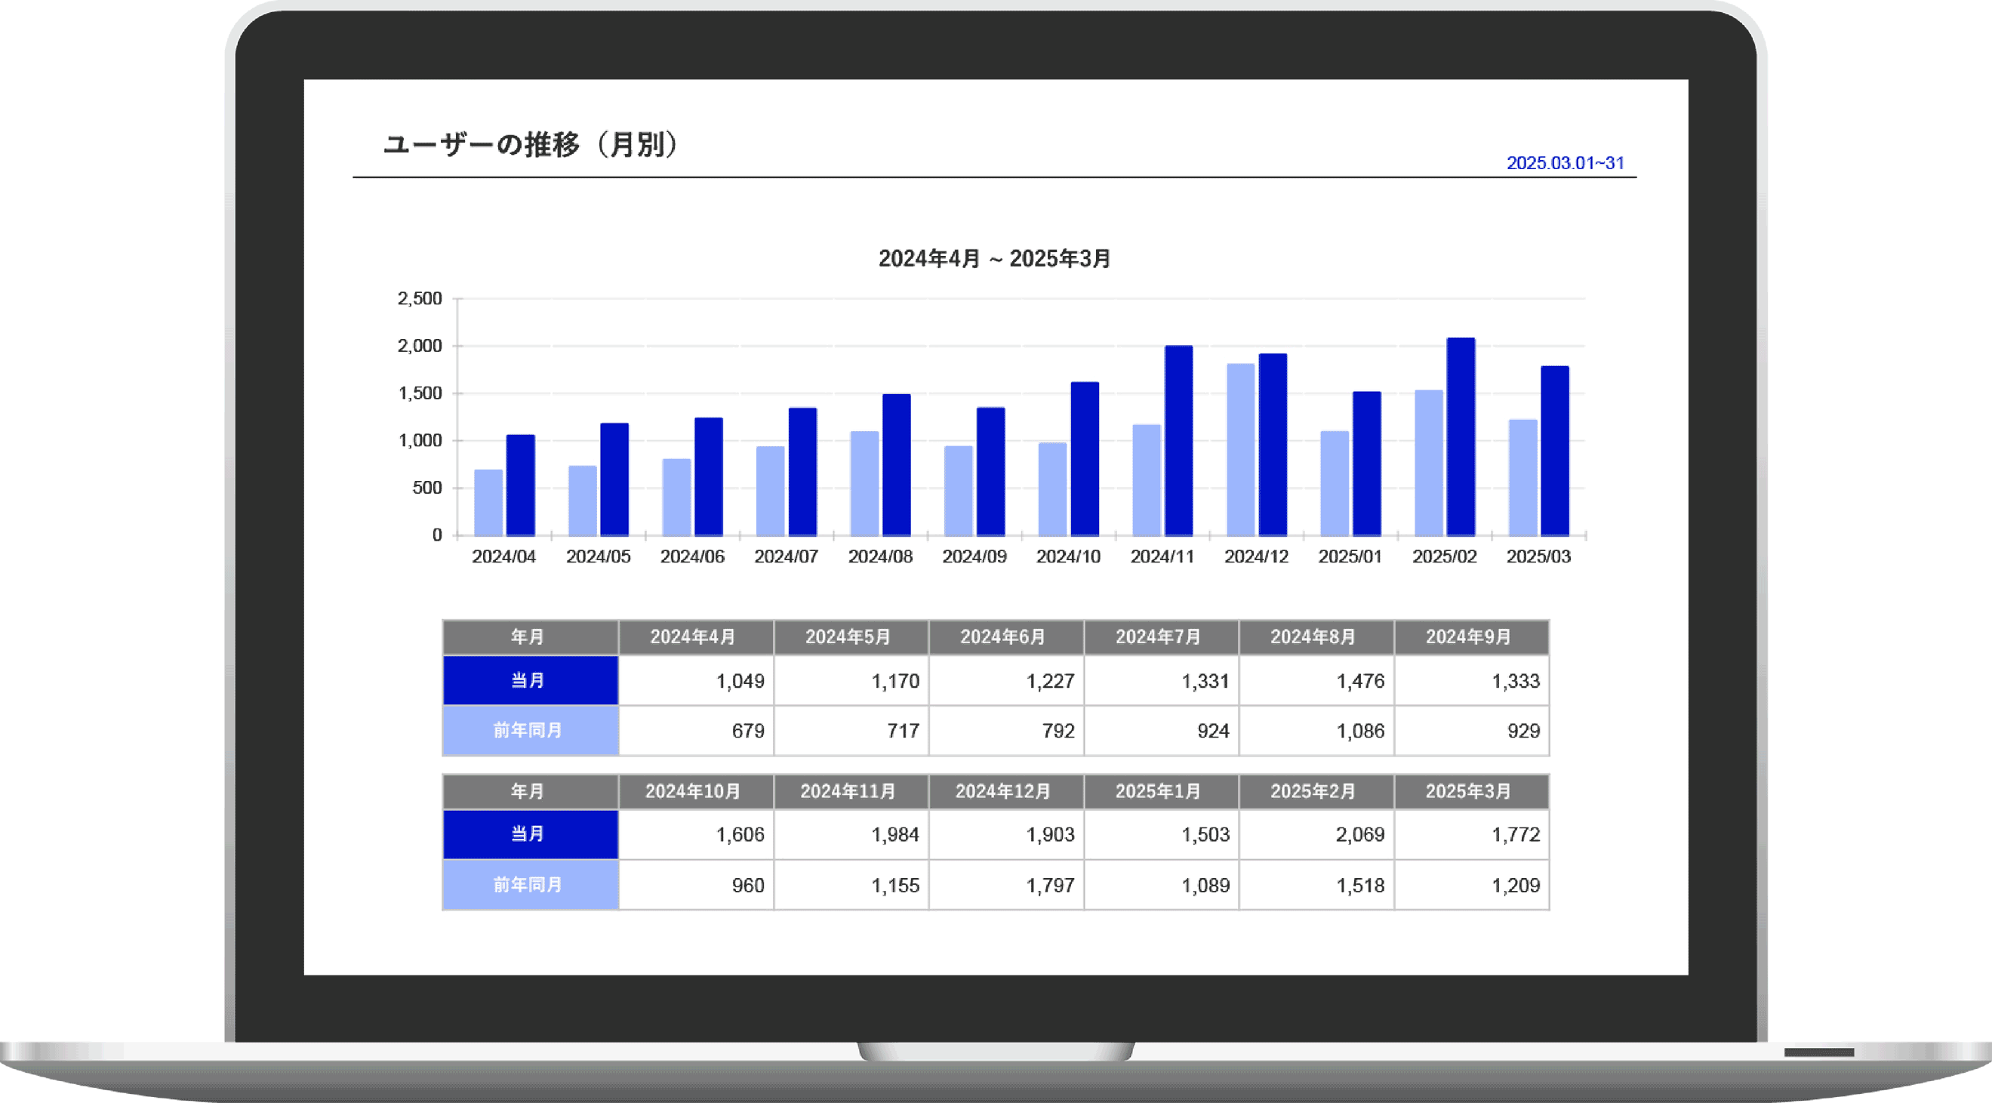Click the cell value 1,797

pos(1050,886)
